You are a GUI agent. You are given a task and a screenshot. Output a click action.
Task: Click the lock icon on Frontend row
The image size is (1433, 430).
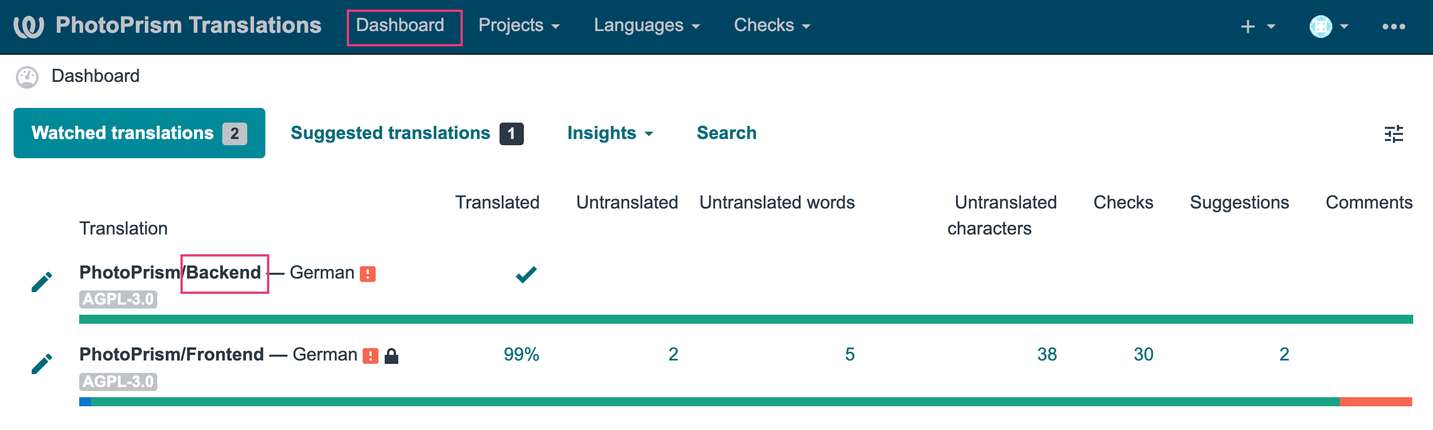[391, 356]
